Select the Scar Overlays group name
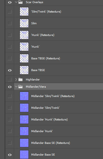Viewport: 103px width, 159px height. [34, 2]
